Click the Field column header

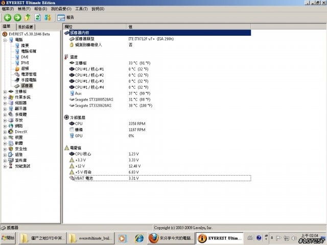(95, 27)
